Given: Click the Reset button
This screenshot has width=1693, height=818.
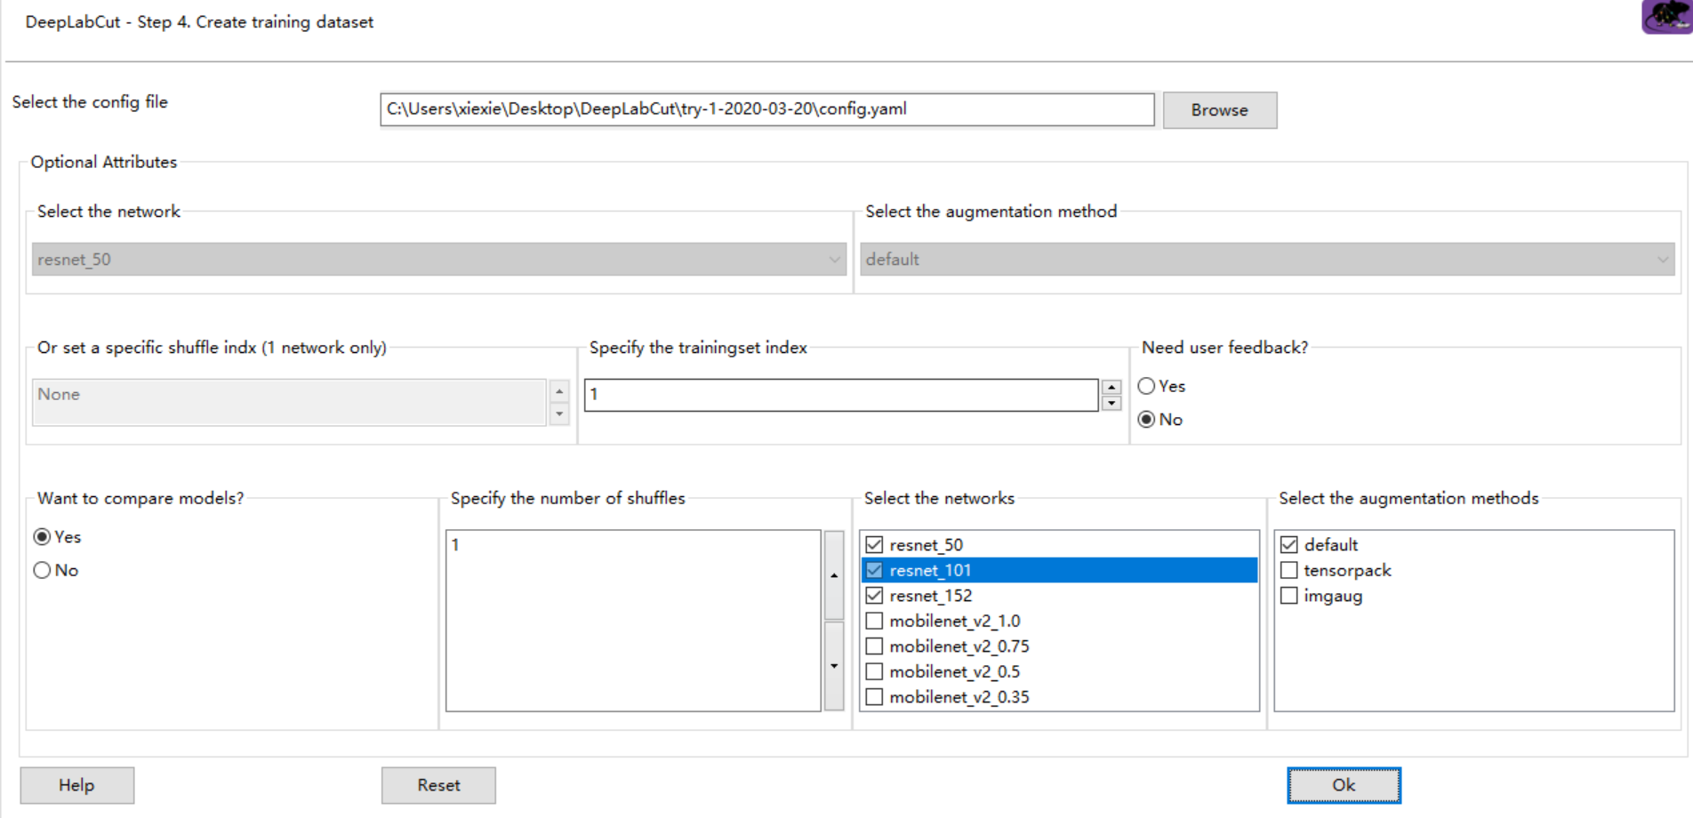Looking at the screenshot, I should coord(438,786).
